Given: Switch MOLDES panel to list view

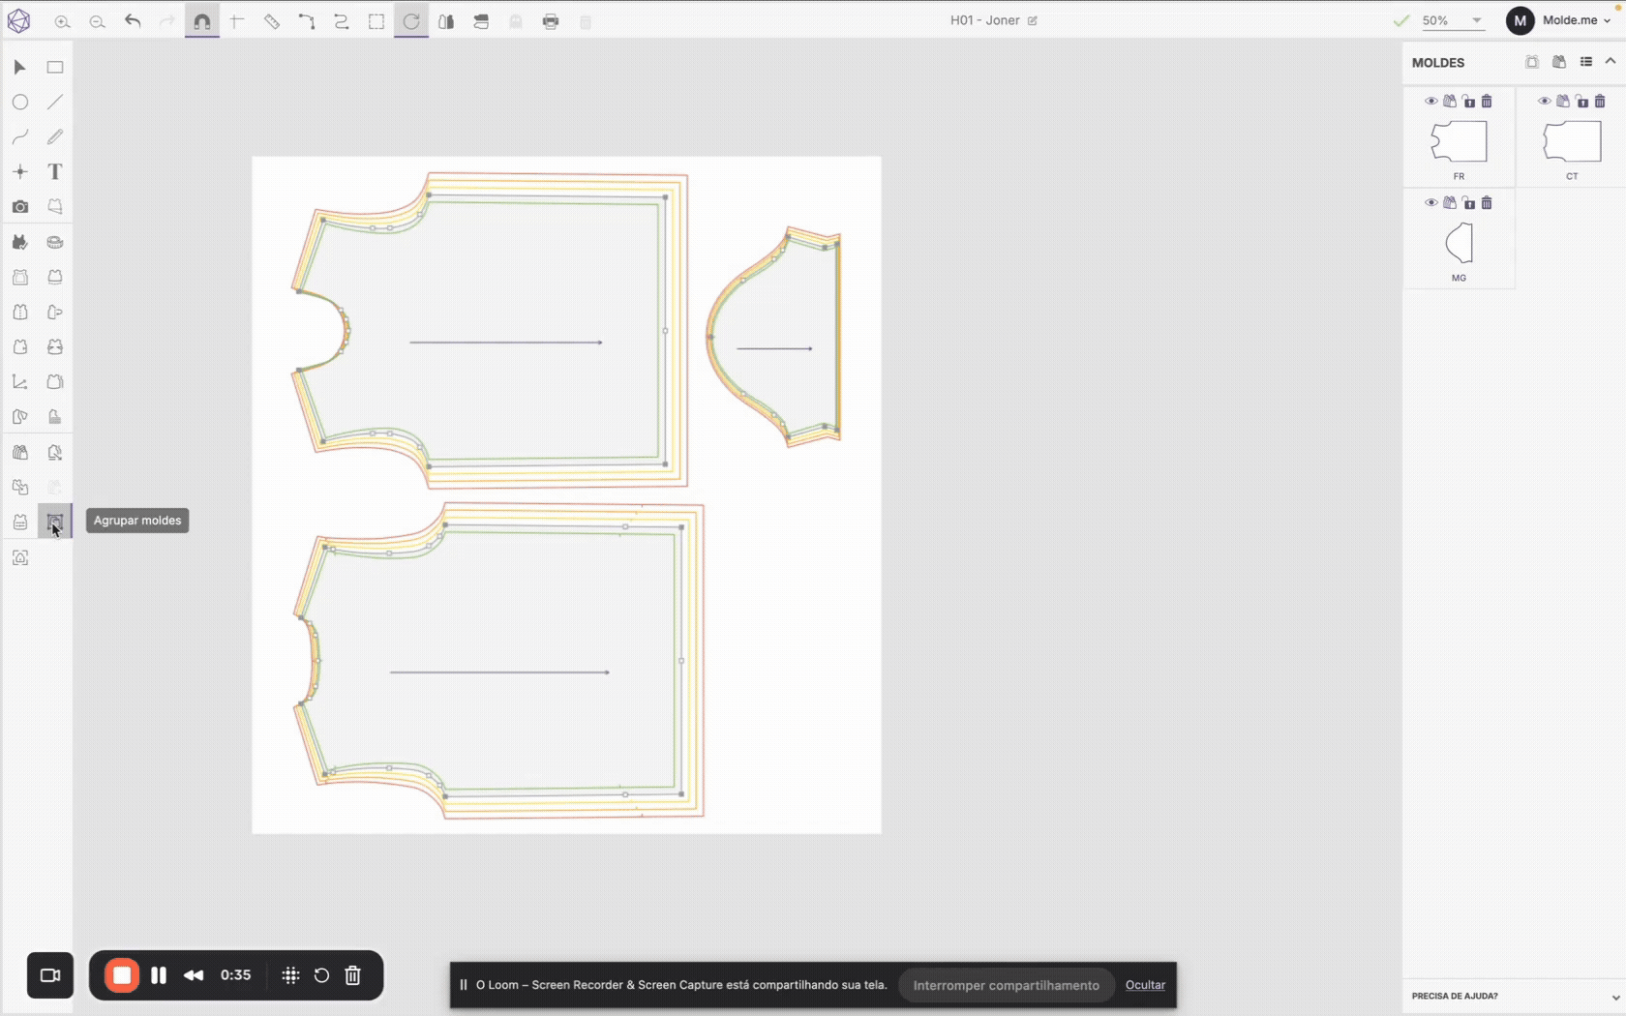Looking at the screenshot, I should click(1586, 62).
